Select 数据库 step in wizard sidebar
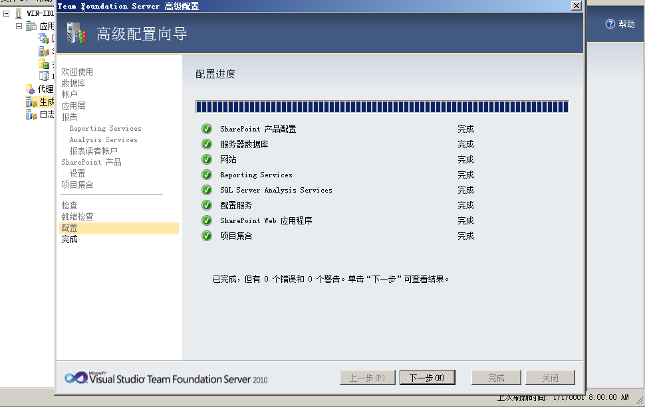 73,84
